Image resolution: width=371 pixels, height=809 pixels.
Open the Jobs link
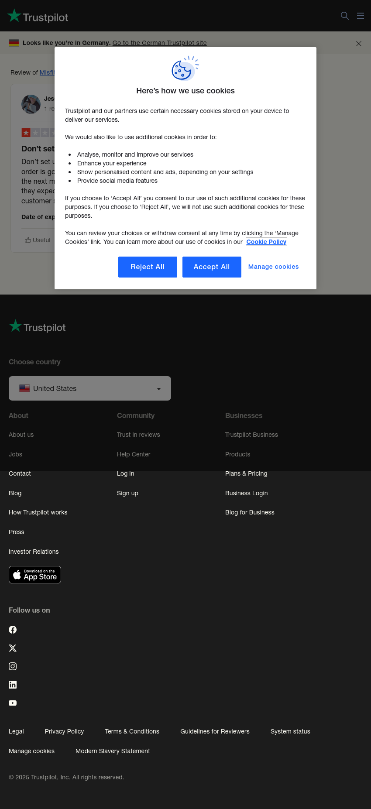15,454
